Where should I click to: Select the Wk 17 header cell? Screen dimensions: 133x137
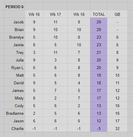(55, 14)
